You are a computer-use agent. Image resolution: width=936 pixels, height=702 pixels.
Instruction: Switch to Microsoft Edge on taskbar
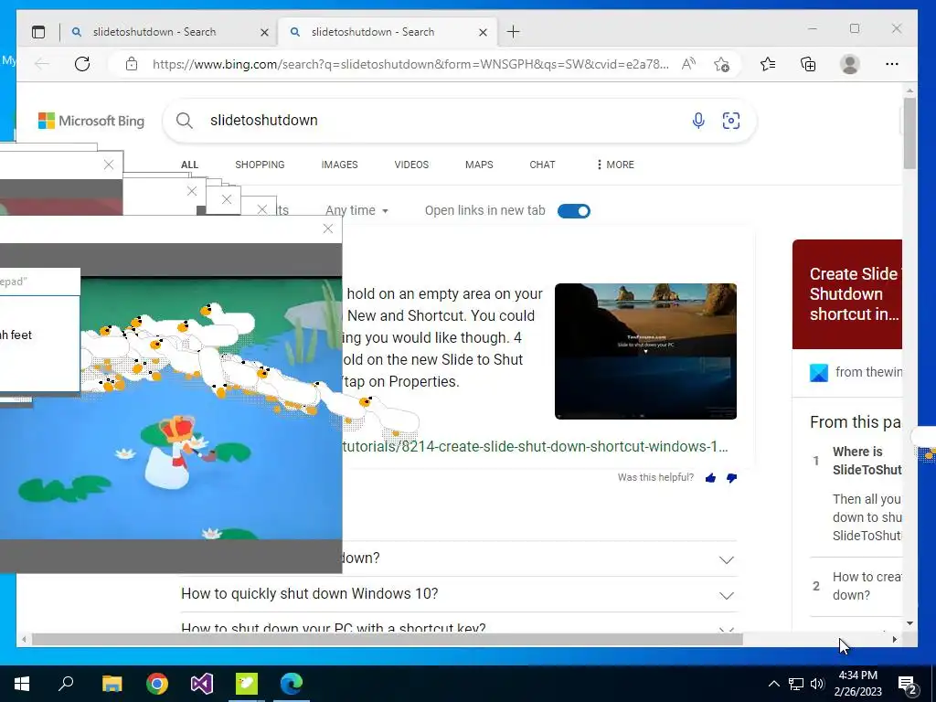coord(292,684)
